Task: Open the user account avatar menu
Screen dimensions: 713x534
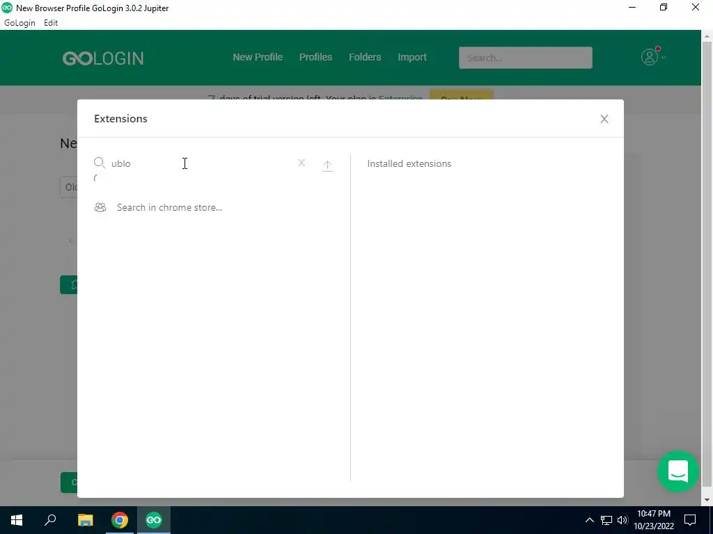Action: (650, 57)
